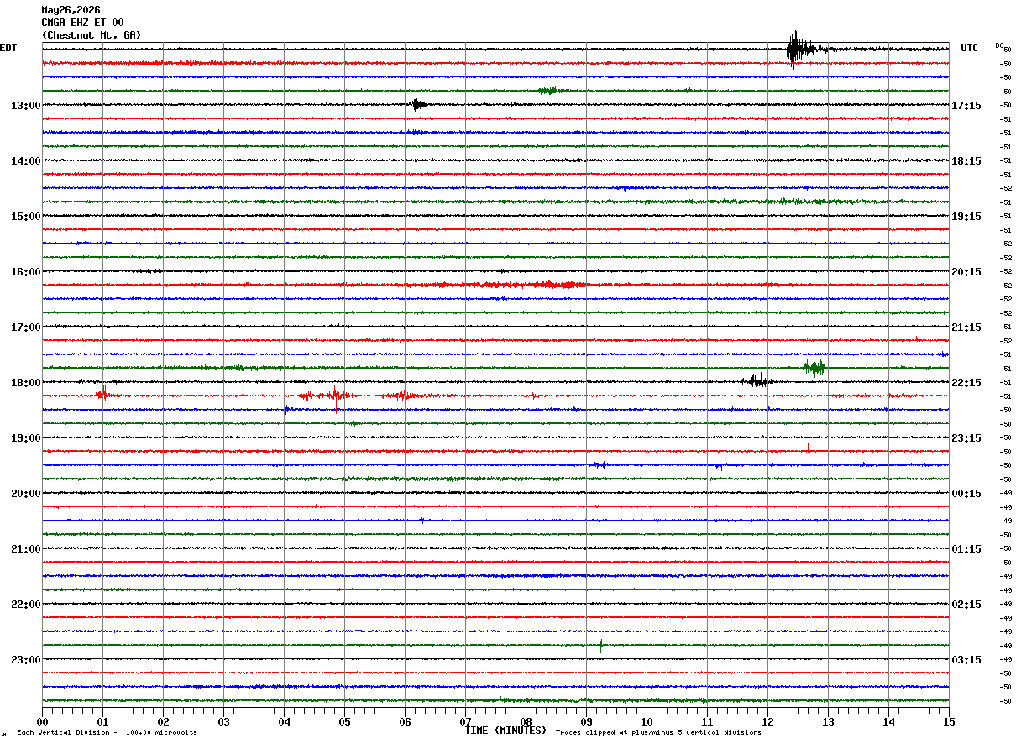The image size is (1016, 744).
Task: Click the Chestnut Mt, GA location label
Action: pos(92,35)
